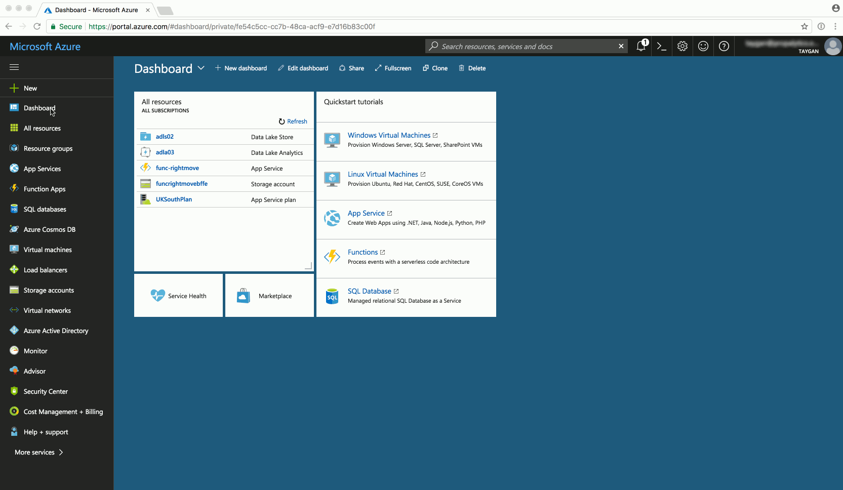Reload the page in the browser

tap(37, 26)
